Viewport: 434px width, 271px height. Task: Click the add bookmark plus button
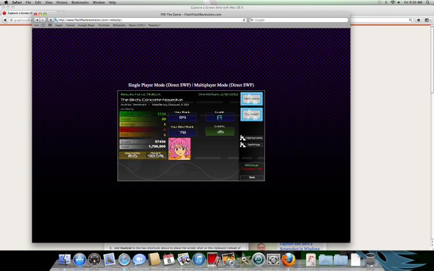pos(50,20)
